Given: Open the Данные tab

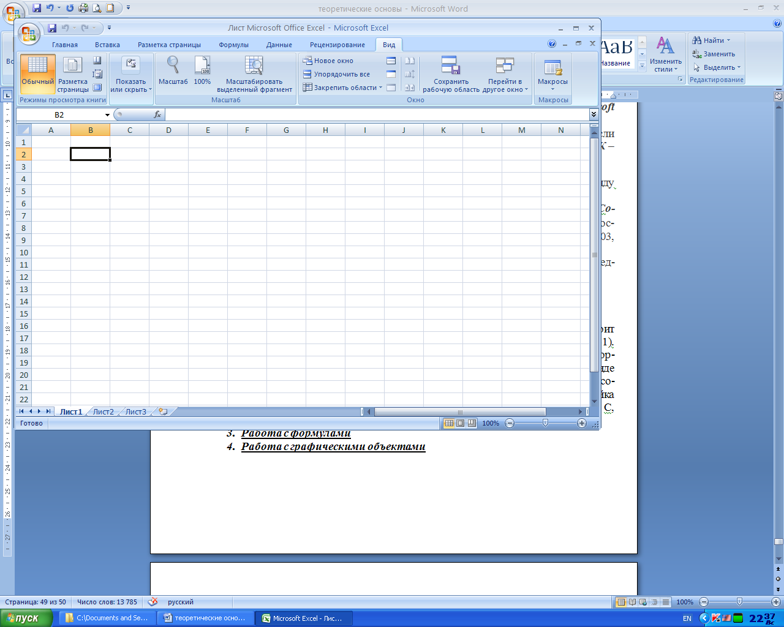Looking at the screenshot, I should pos(279,45).
